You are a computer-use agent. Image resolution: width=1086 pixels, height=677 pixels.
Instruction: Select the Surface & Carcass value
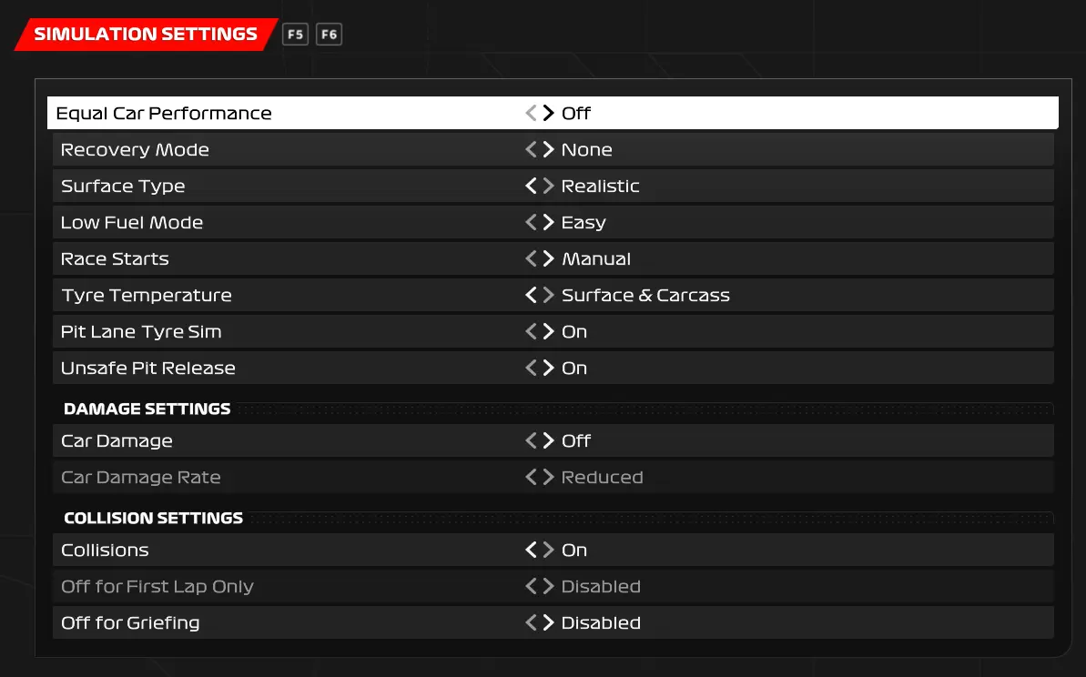645,295
